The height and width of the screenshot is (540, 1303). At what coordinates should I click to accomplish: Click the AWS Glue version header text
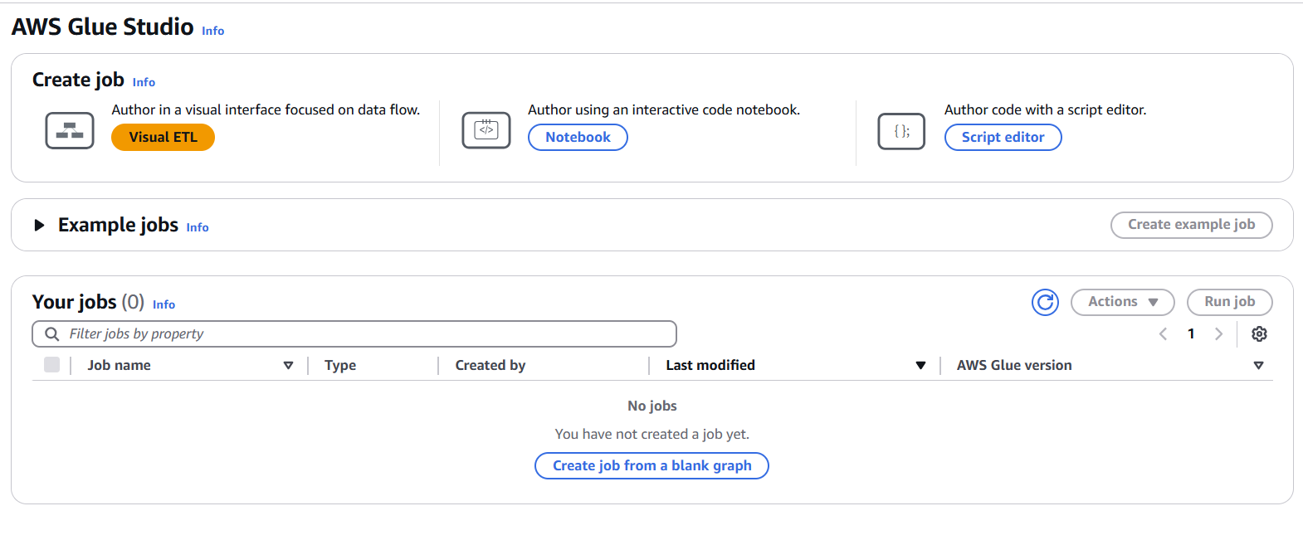pos(1014,365)
